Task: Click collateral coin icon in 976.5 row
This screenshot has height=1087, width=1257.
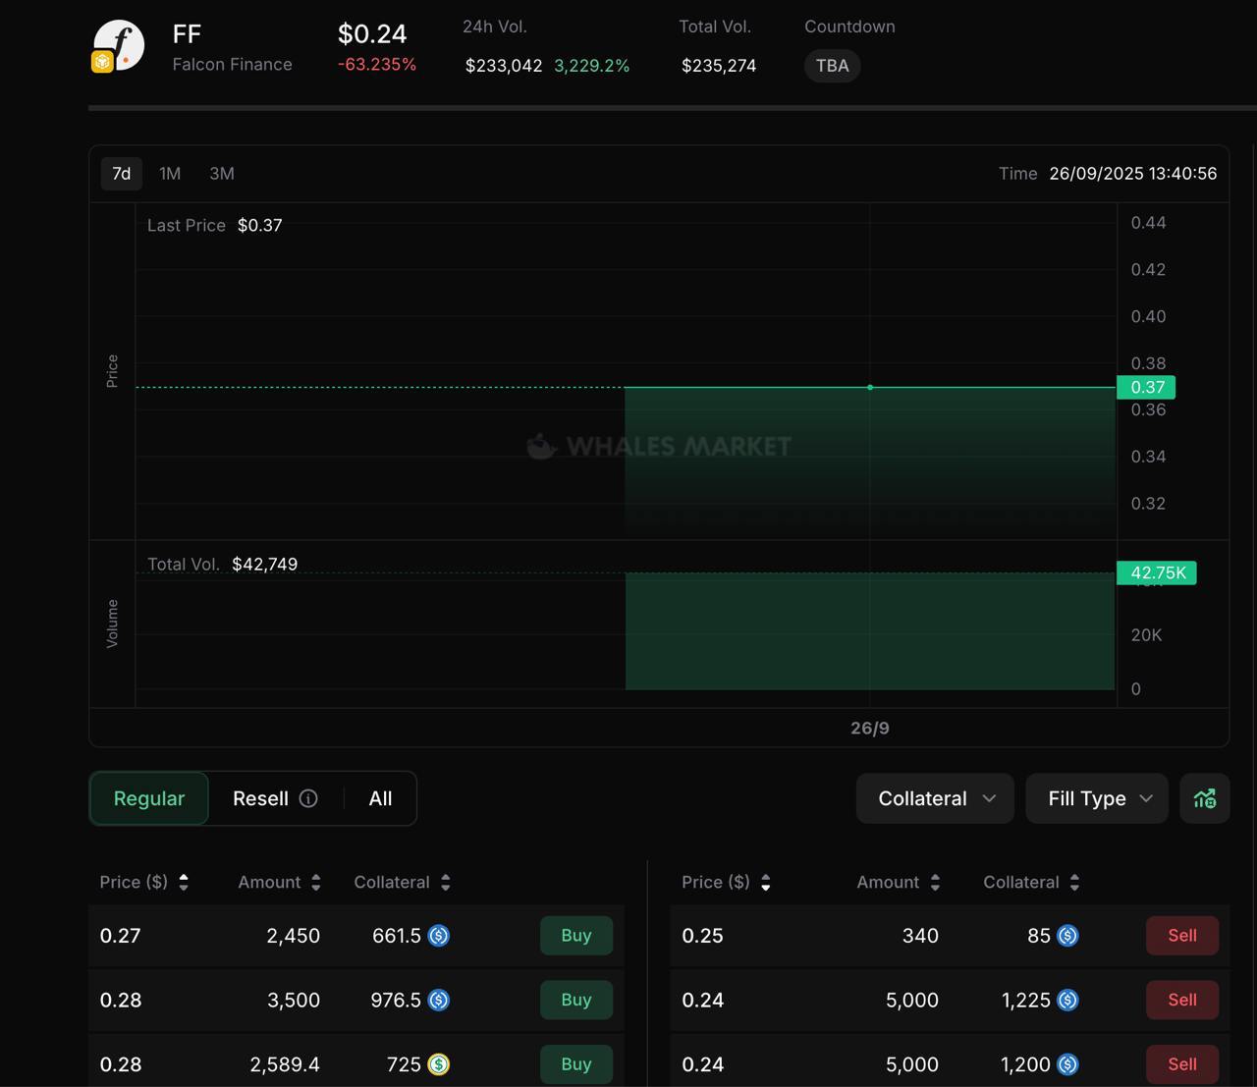Action: pyautogui.click(x=439, y=1000)
